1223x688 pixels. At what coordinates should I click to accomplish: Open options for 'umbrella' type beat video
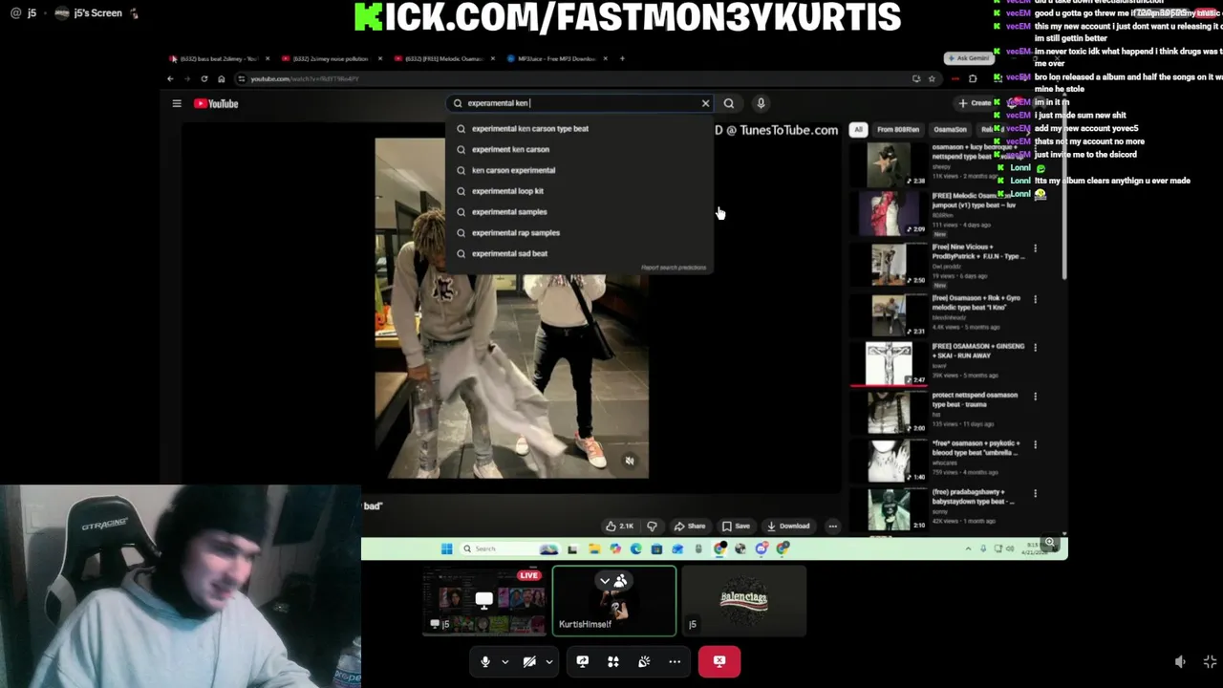(1035, 444)
